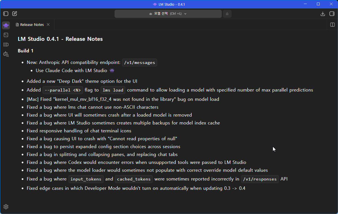This screenshot has height=214, width=338.
Task: Click the Deep Dark theme bullet
Action: pos(82,81)
